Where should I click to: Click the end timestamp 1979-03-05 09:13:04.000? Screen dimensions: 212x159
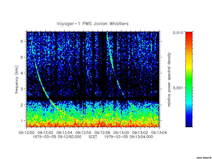pos(129,137)
